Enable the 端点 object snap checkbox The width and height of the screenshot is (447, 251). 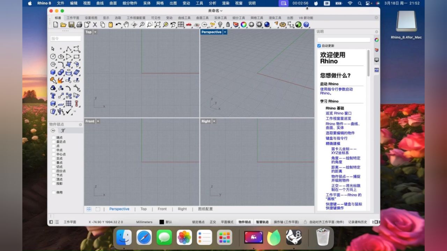coord(53,137)
